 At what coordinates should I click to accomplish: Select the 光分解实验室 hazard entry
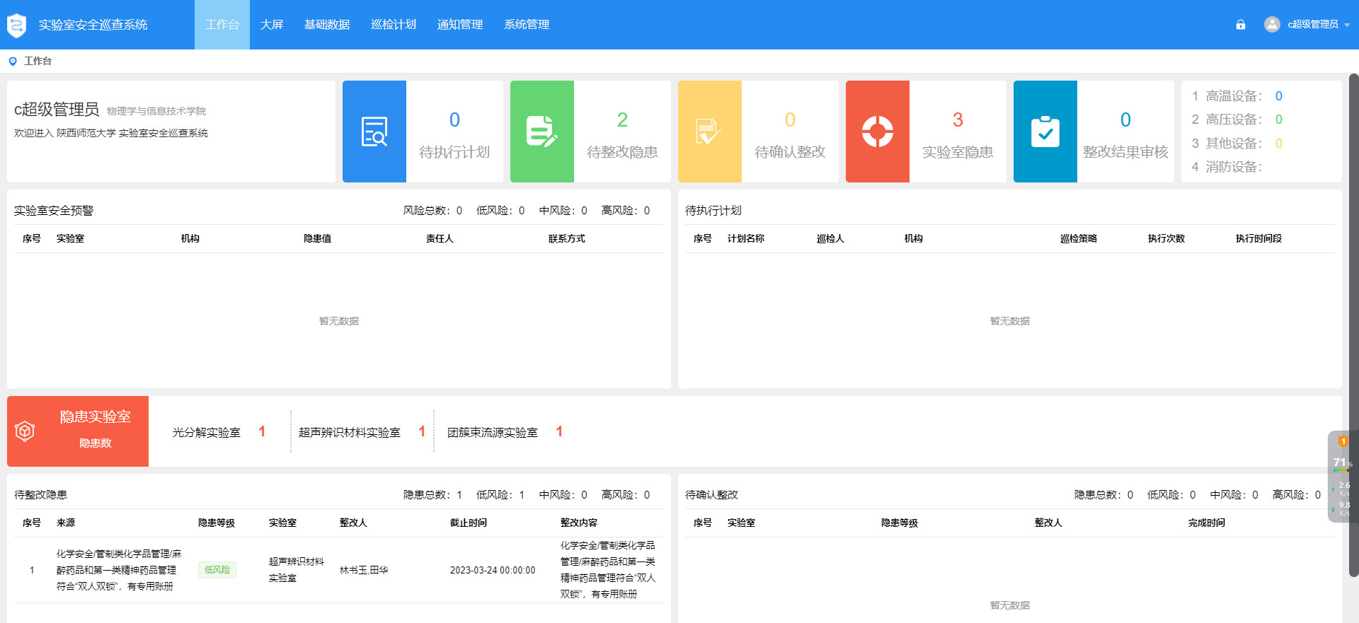(219, 432)
